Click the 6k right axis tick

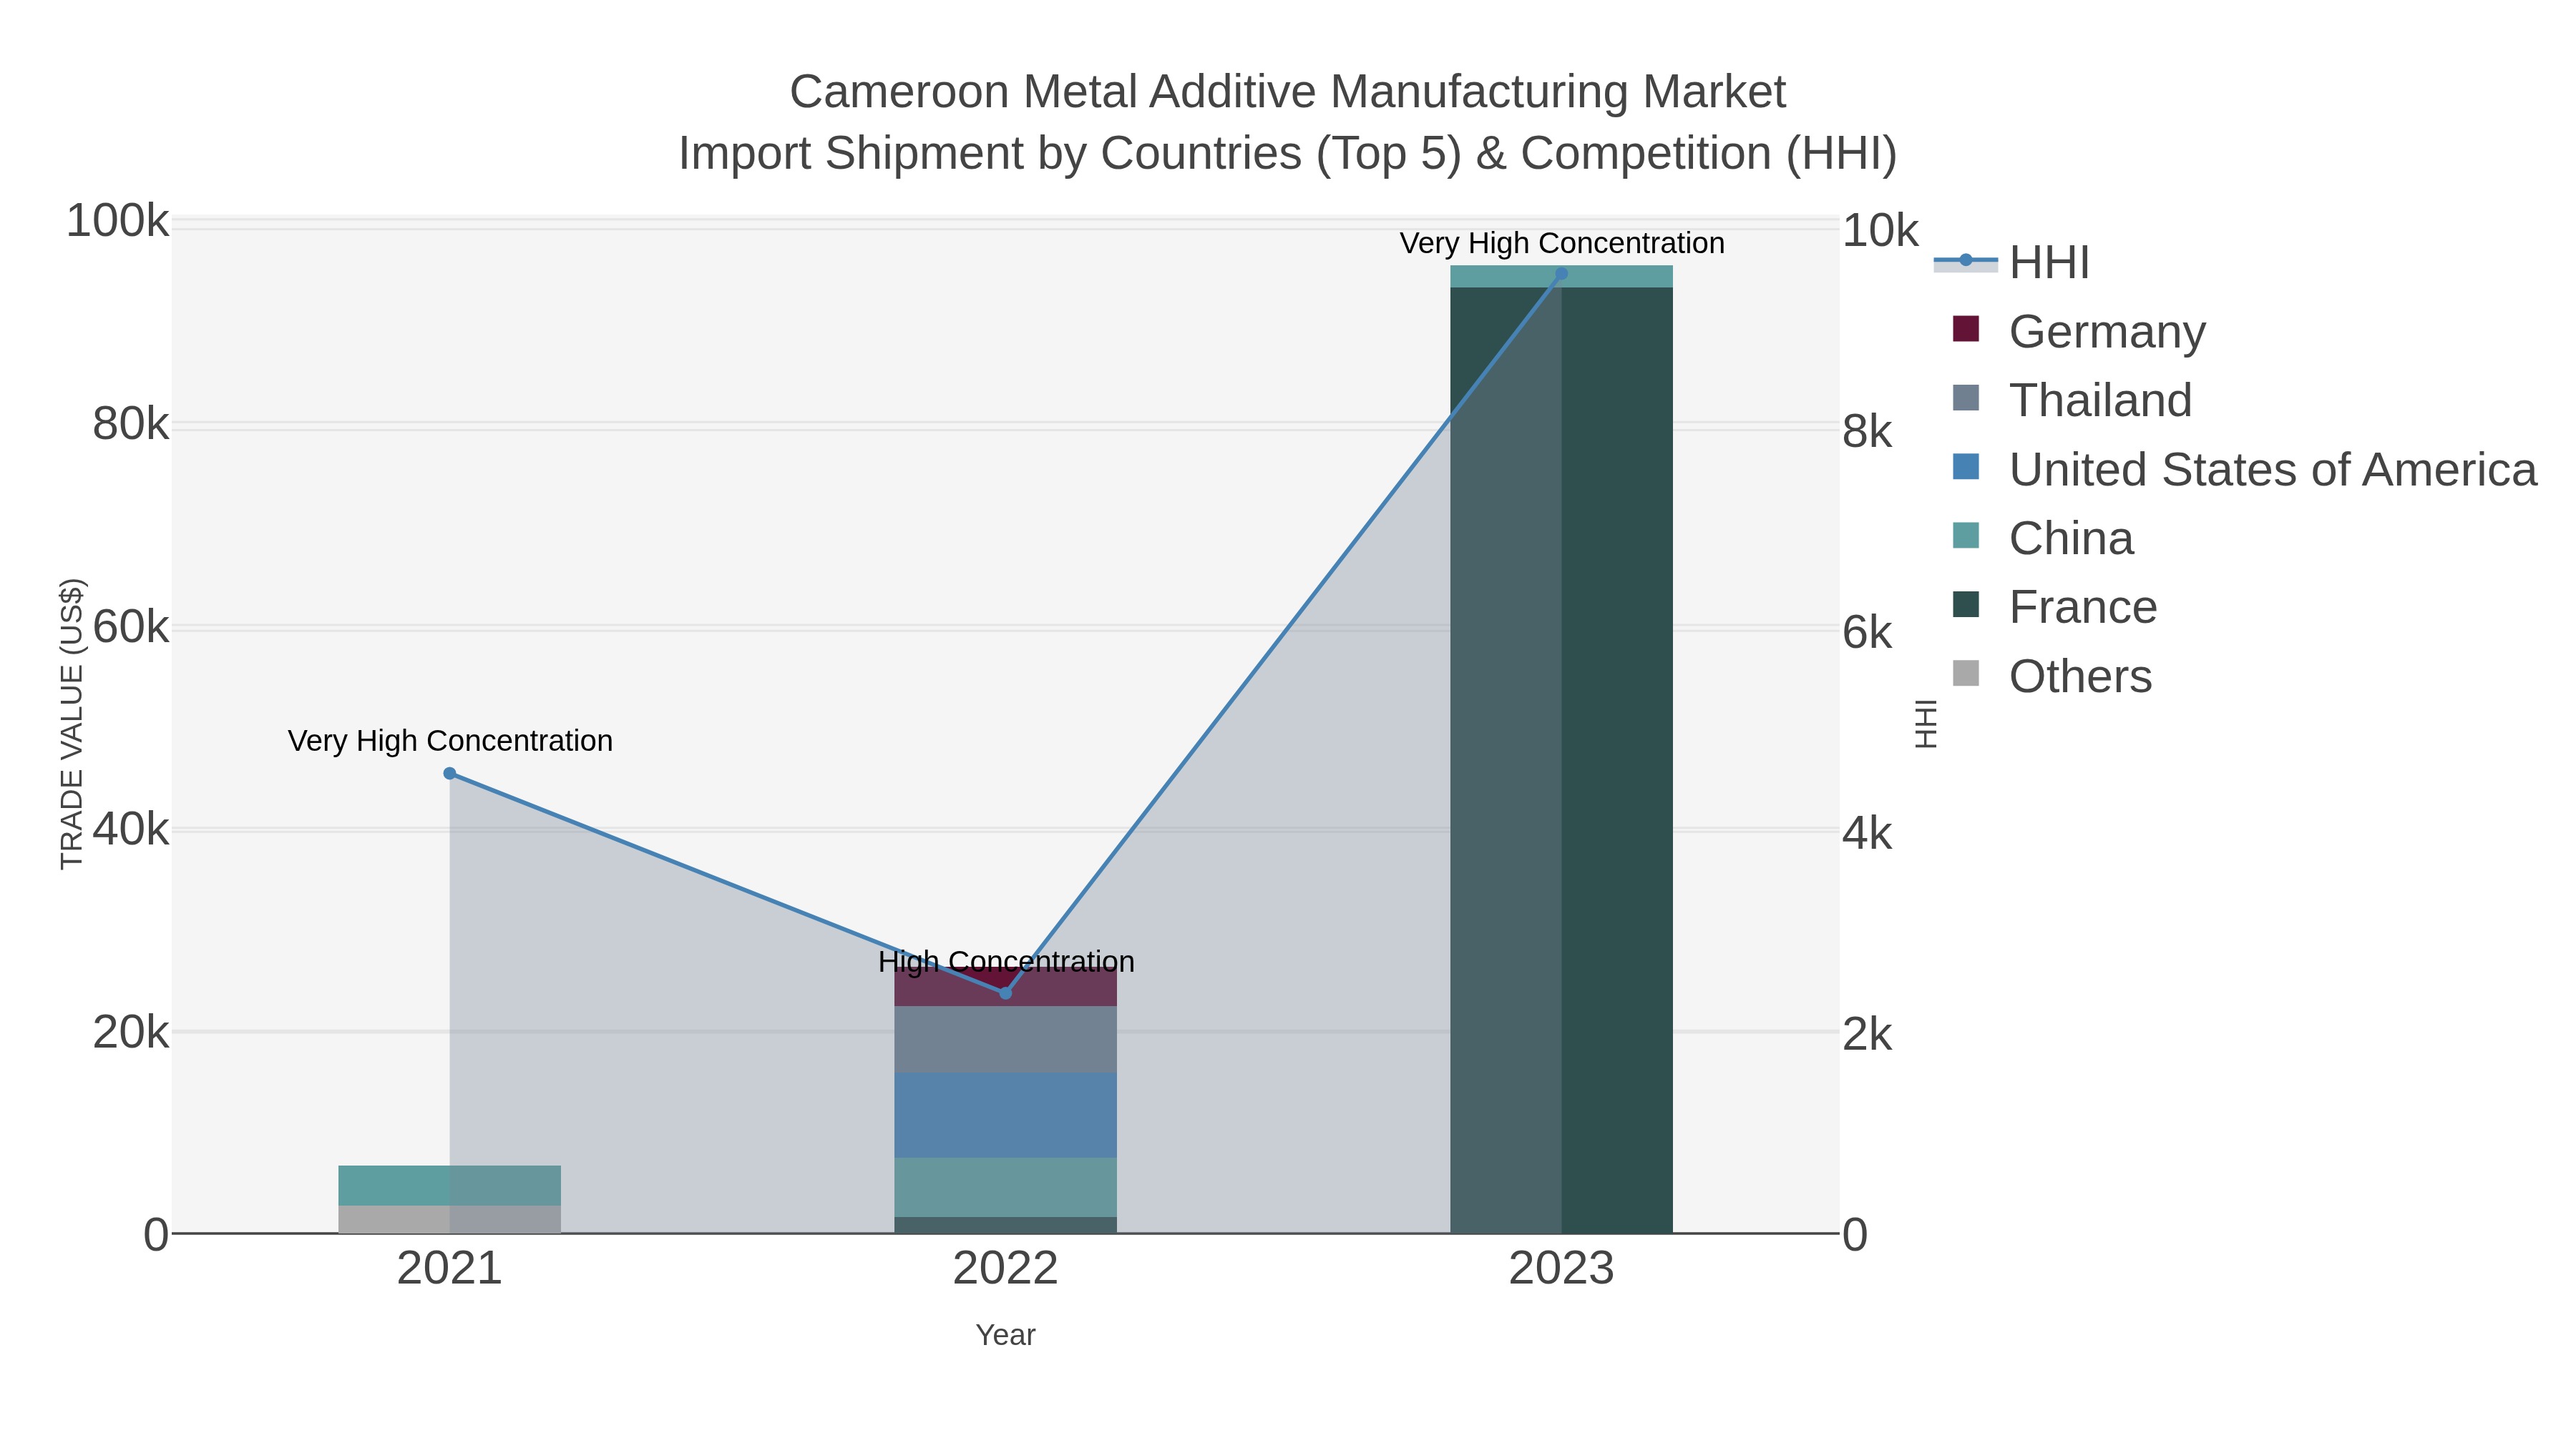point(1867,633)
